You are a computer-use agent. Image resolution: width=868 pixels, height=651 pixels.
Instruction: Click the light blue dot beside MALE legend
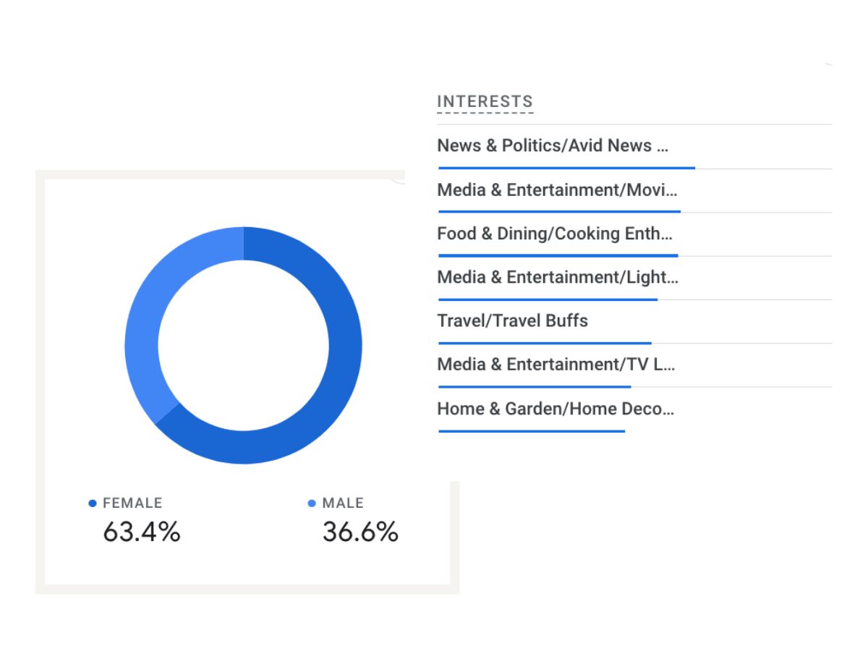click(x=312, y=503)
